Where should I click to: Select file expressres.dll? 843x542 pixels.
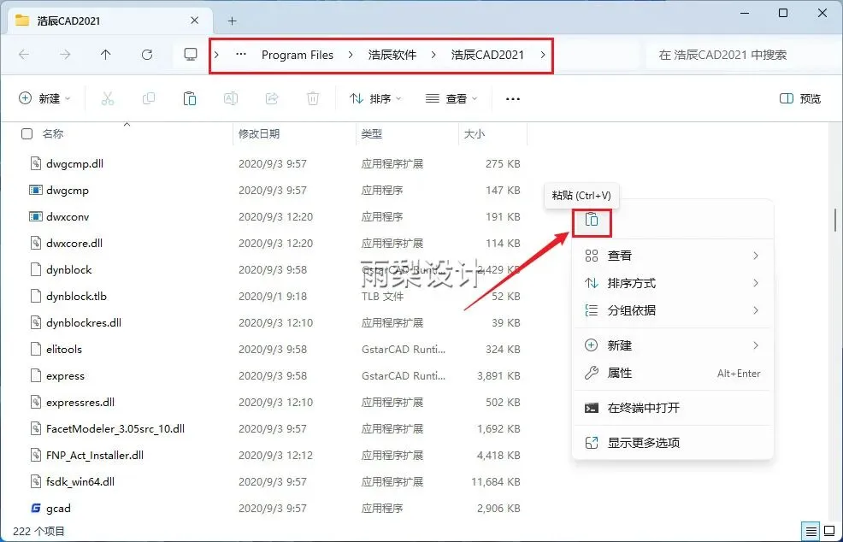click(80, 402)
